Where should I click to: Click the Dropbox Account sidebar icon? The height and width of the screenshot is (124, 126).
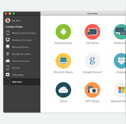(x=8, y=40)
